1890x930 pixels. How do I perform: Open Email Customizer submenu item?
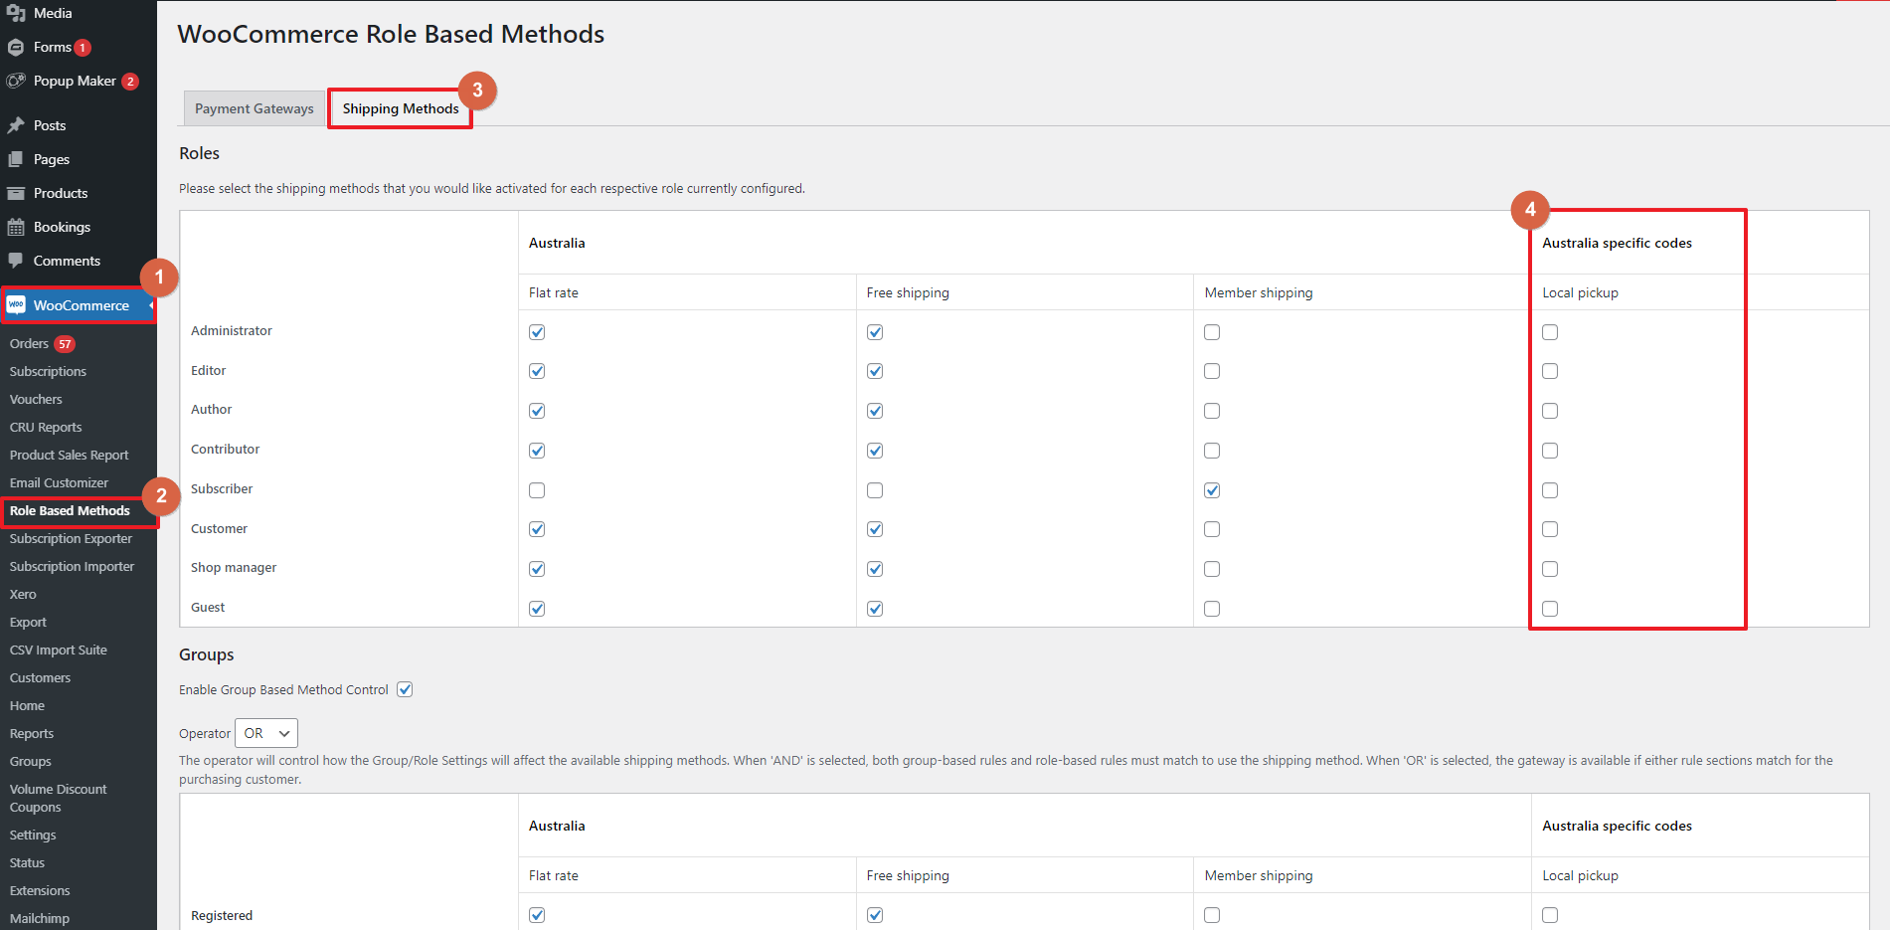(x=59, y=482)
